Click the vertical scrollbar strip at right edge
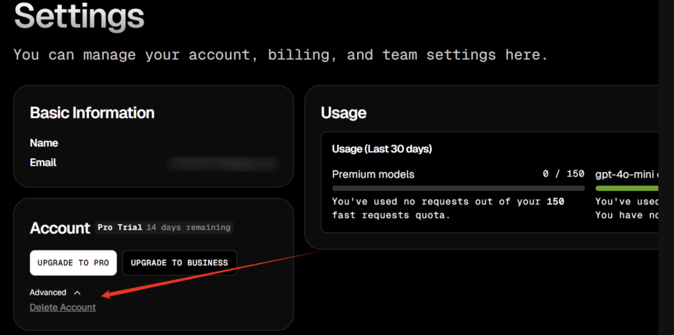The height and width of the screenshot is (335, 674). point(666,167)
